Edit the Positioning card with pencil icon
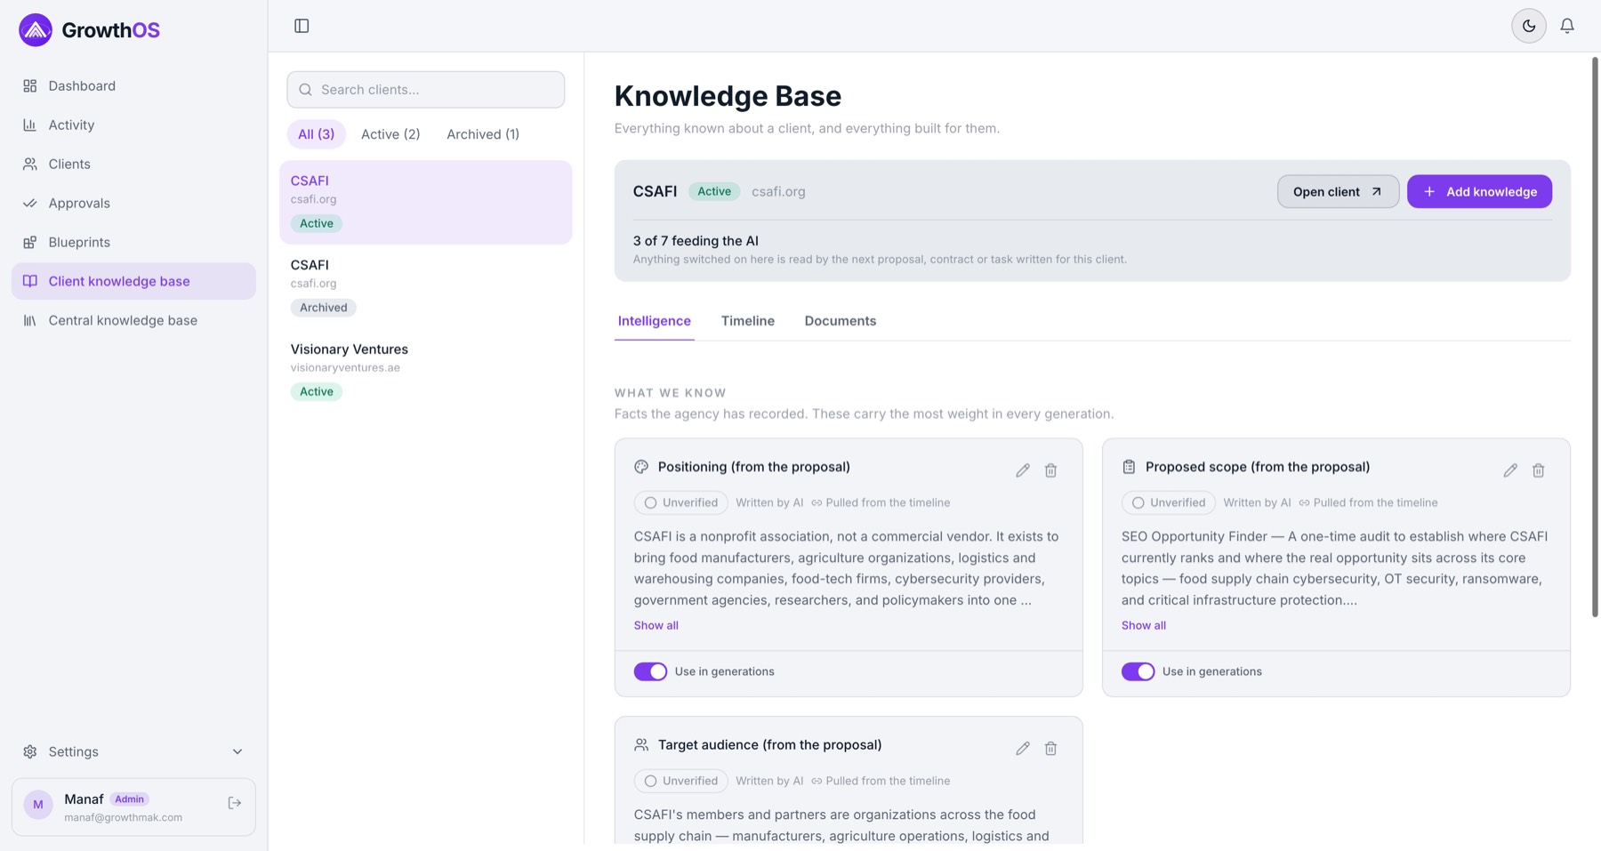Image resolution: width=1601 pixels, height=851 pixels. pos(1023,470)
